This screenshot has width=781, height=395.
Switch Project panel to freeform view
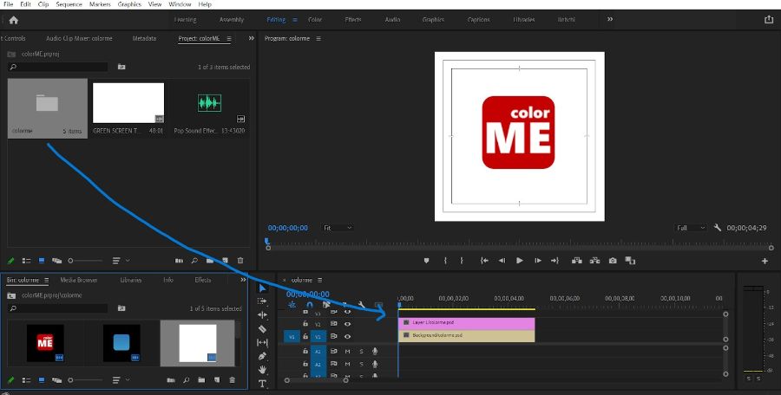(56, 260)
